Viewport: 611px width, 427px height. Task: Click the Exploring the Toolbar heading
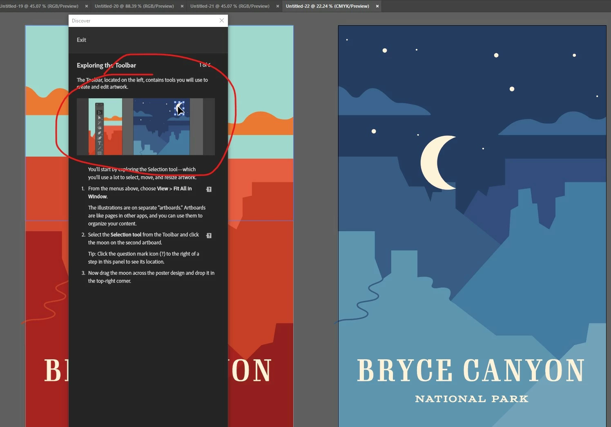coord(106,65)
